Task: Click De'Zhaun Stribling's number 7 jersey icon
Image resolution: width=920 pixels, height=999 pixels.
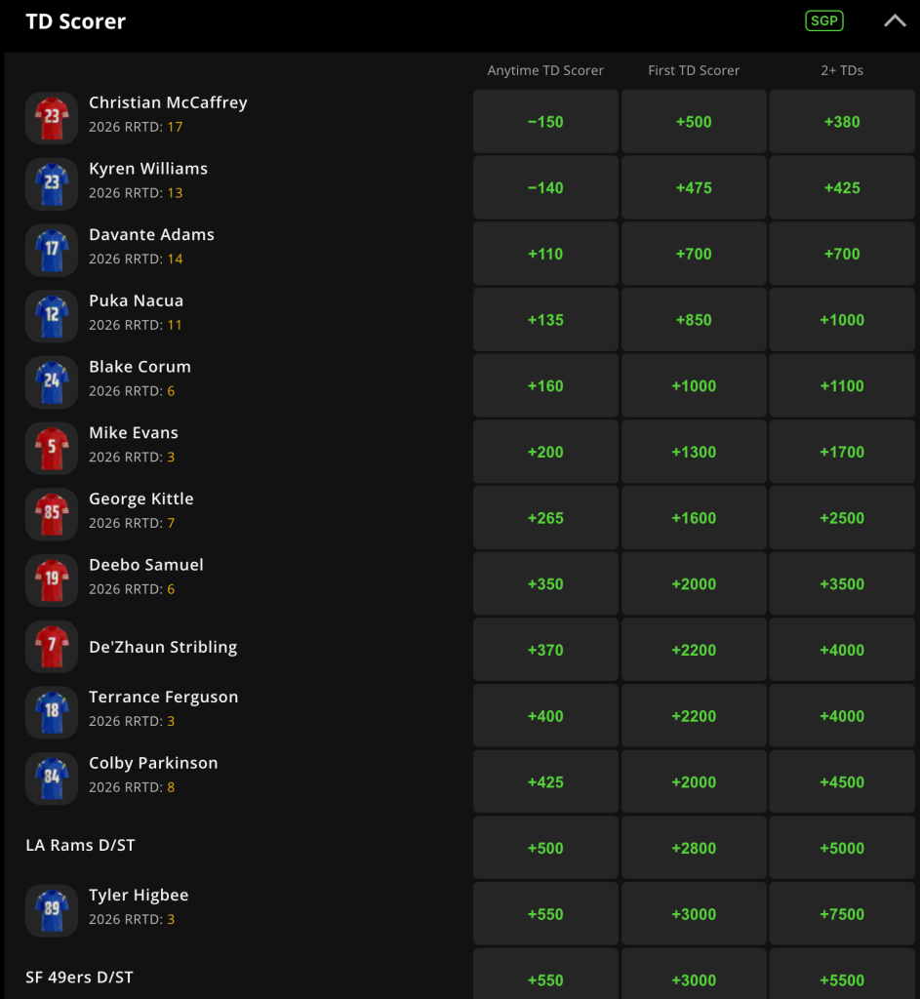Action: point(52,646)
